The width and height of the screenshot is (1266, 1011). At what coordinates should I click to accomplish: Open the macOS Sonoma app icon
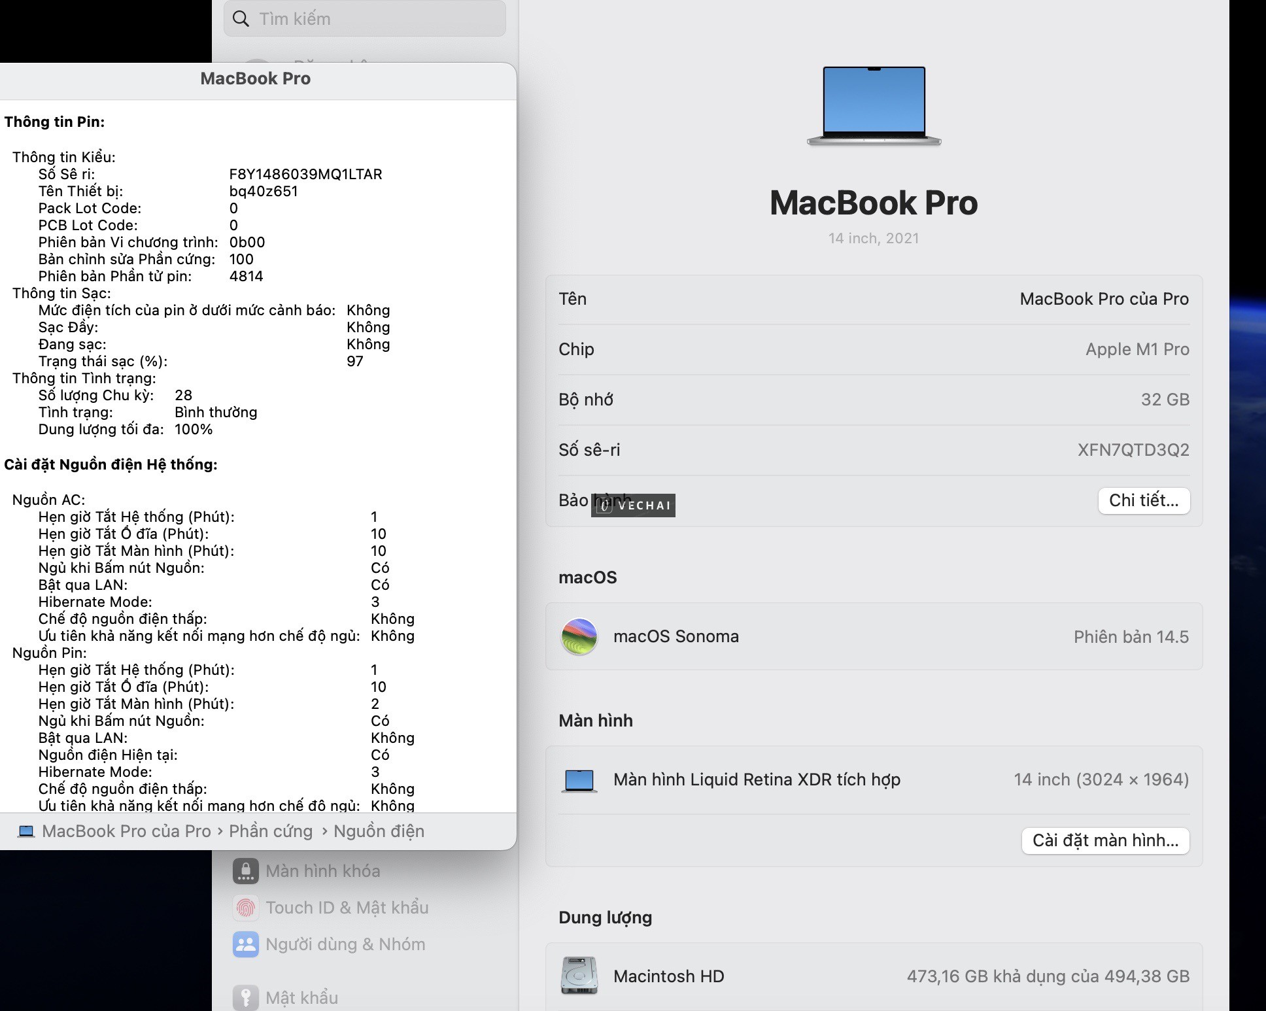578,636
